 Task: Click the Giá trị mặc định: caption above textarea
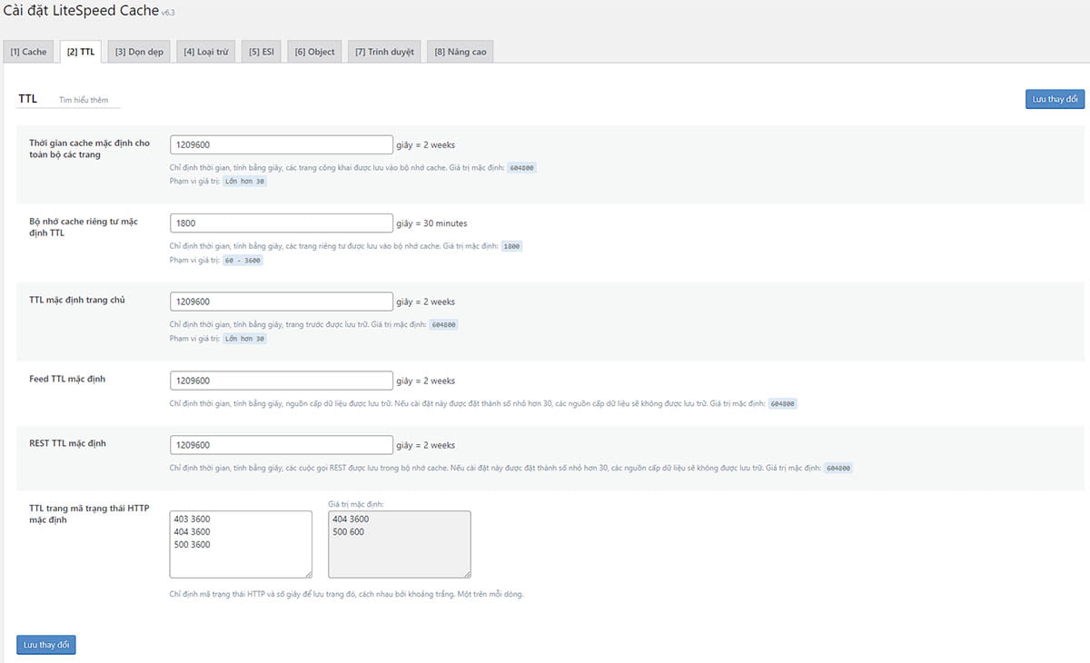tap(355, 504)
